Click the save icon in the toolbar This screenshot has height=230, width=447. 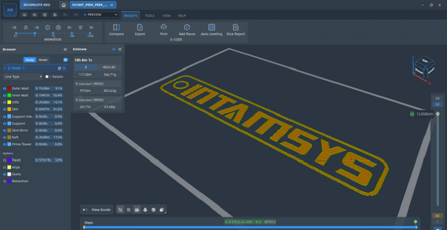(x=55, y=15)
